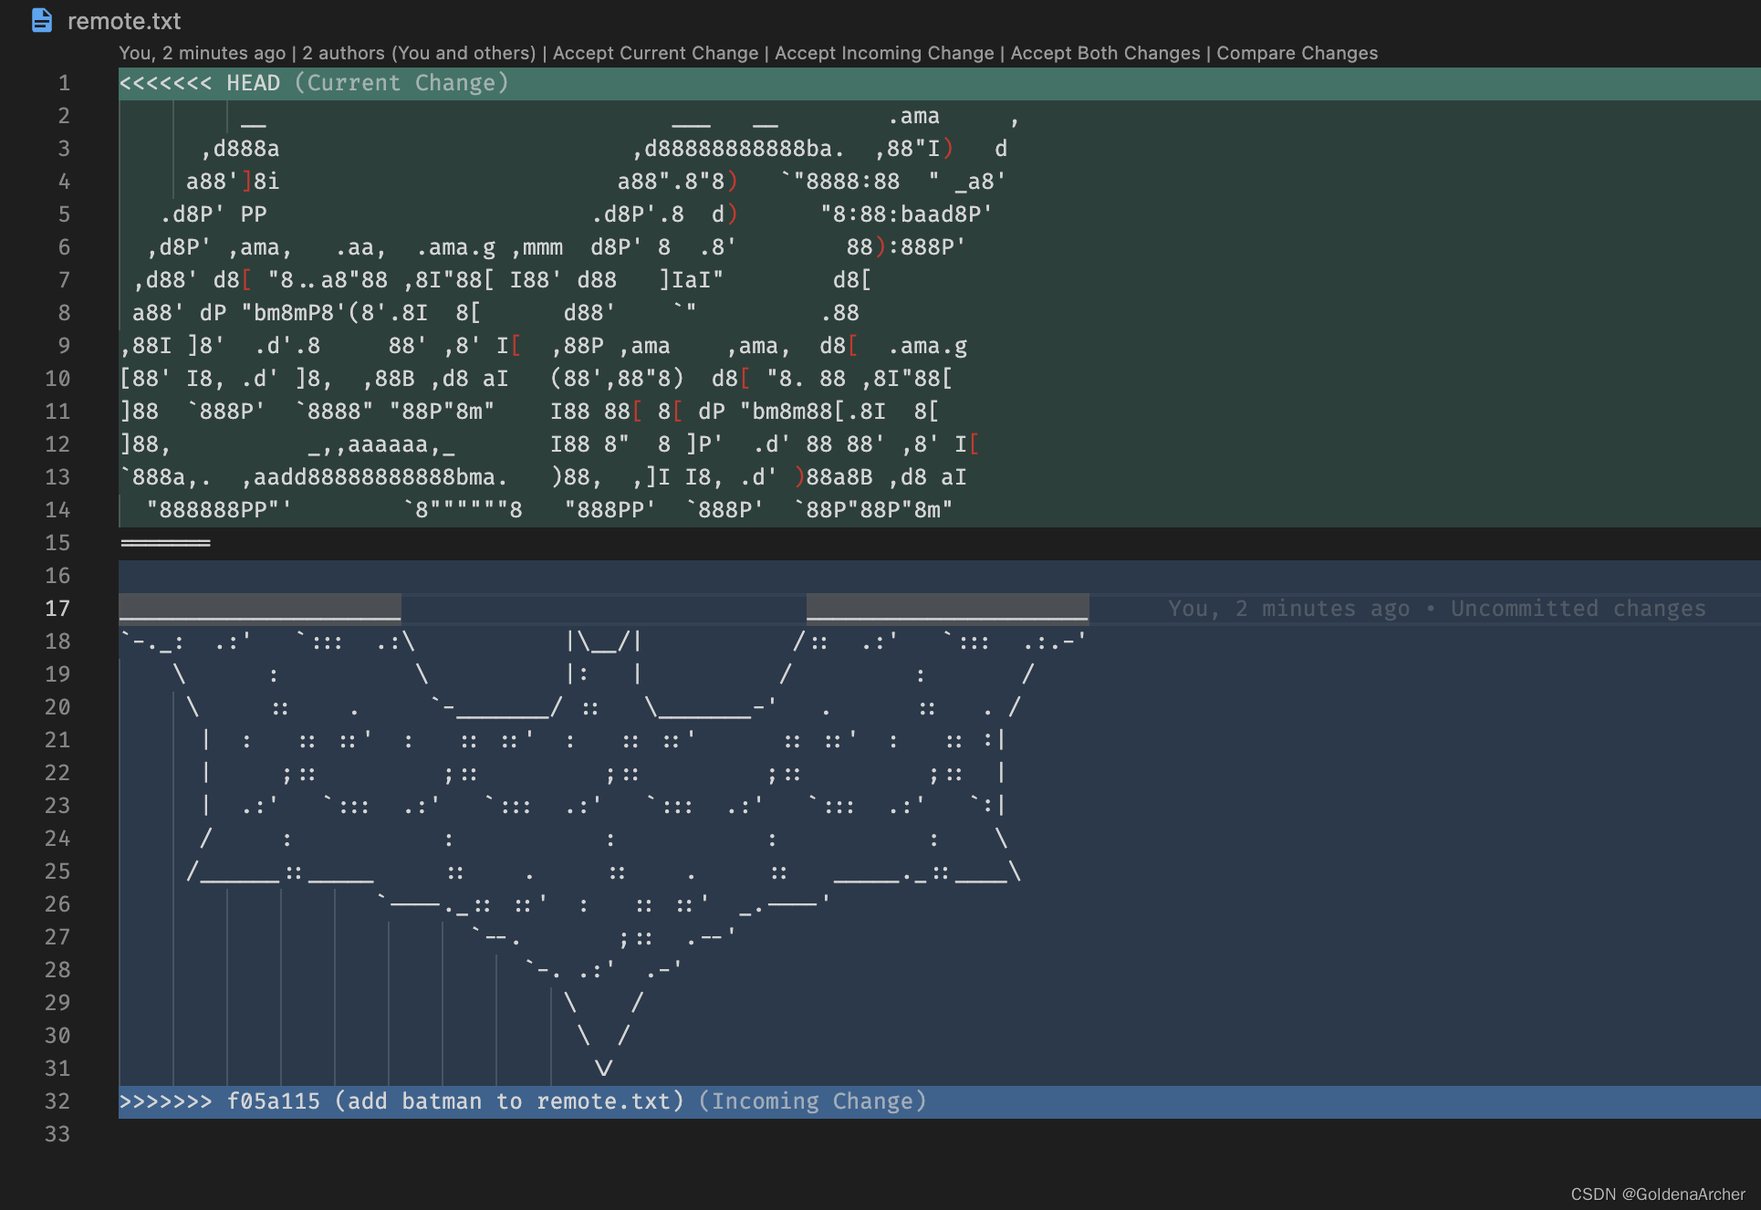This screenshot has height=1210, width=1761.
Task: Click 'Uncommitted changes' inline blame annotation
Action: 1578,609
